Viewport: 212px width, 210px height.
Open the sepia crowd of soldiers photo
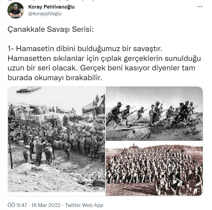tap(154, 168)
